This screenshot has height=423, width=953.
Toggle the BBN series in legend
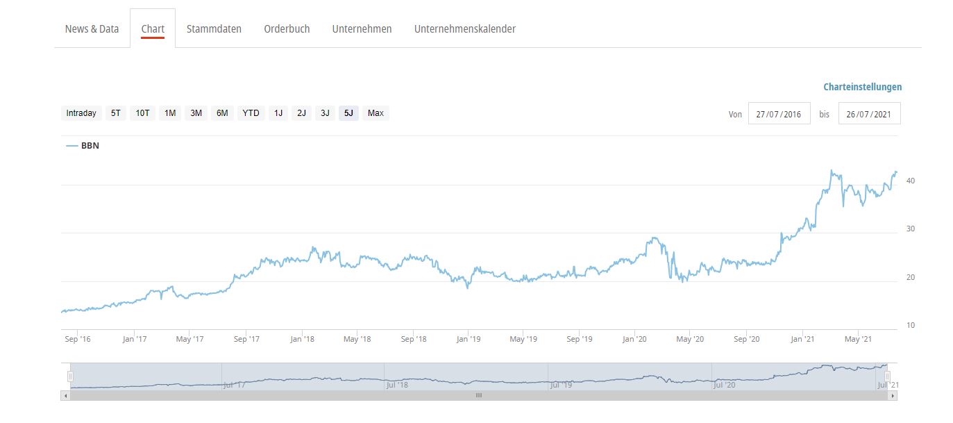(83, 146)
